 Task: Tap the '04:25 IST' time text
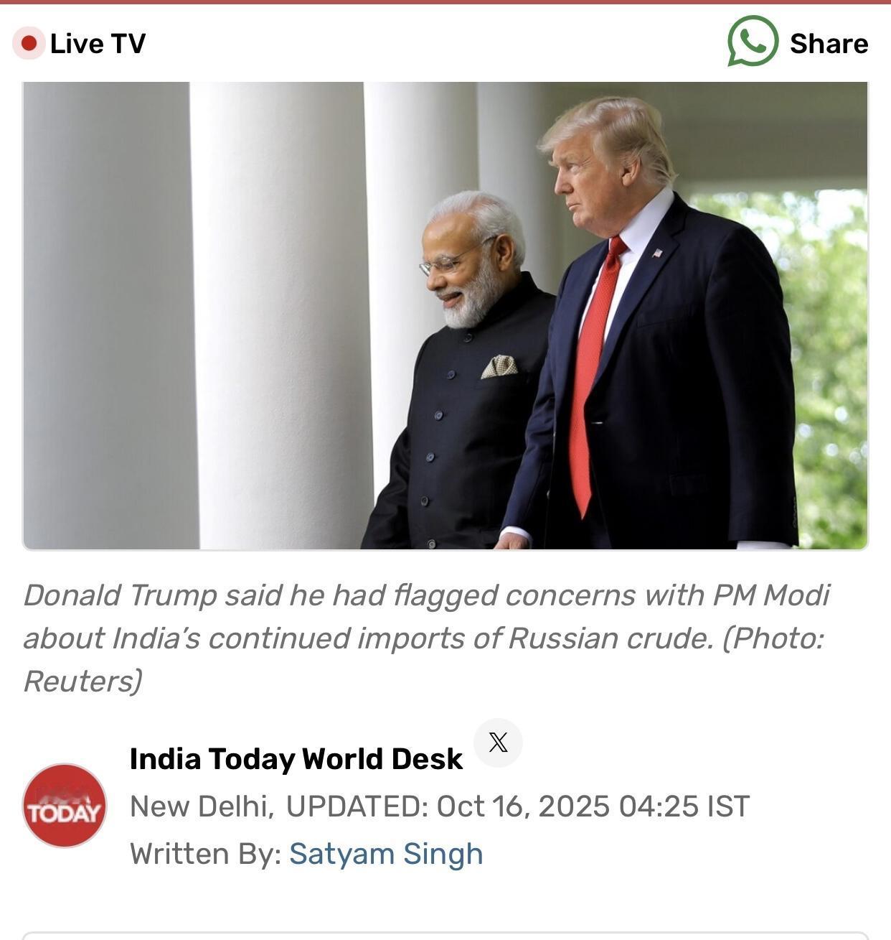684,806
